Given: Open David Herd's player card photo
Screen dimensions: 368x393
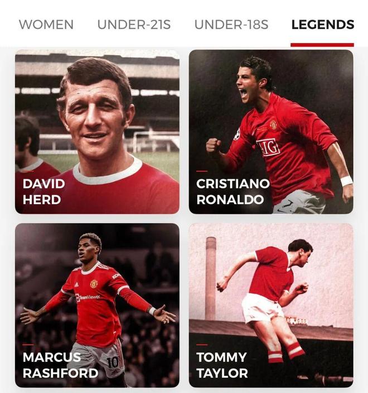Looking at the screenshot, I should pos(97,132).
